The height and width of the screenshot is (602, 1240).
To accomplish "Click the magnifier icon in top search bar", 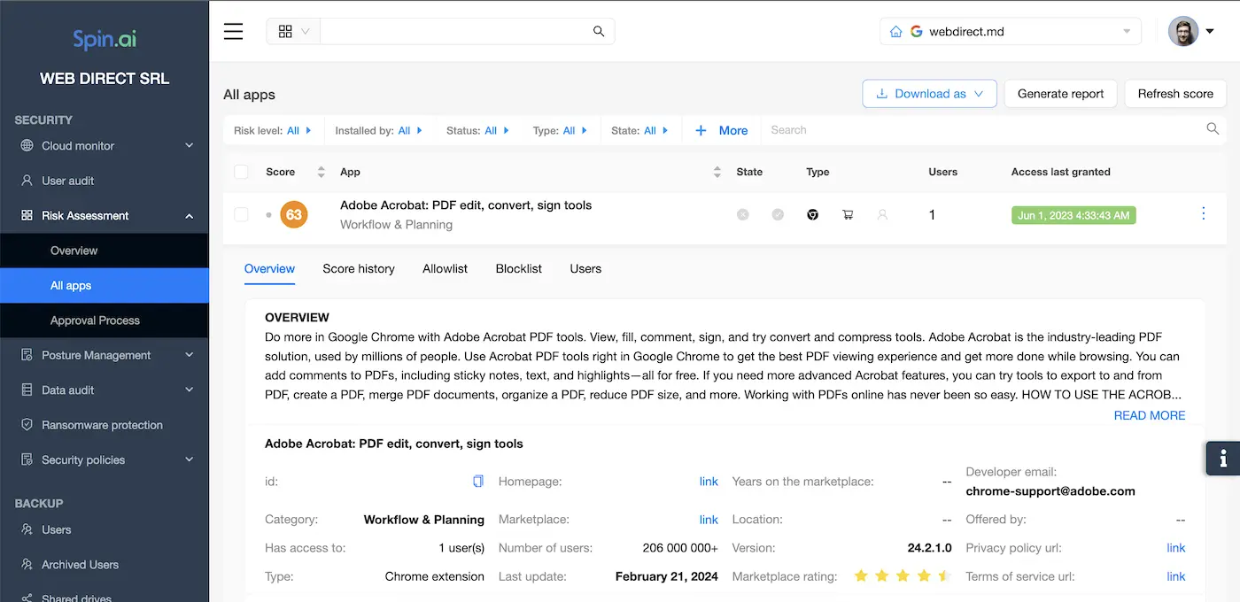I will [x=599, y=32].
